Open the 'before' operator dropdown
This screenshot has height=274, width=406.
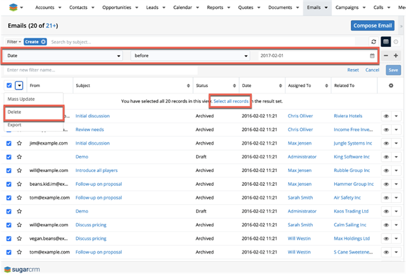point(190,56)
